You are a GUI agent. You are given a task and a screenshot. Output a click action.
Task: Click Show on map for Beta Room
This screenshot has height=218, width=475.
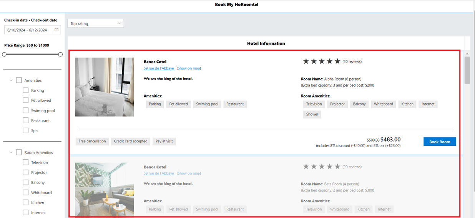coord(189,173)
